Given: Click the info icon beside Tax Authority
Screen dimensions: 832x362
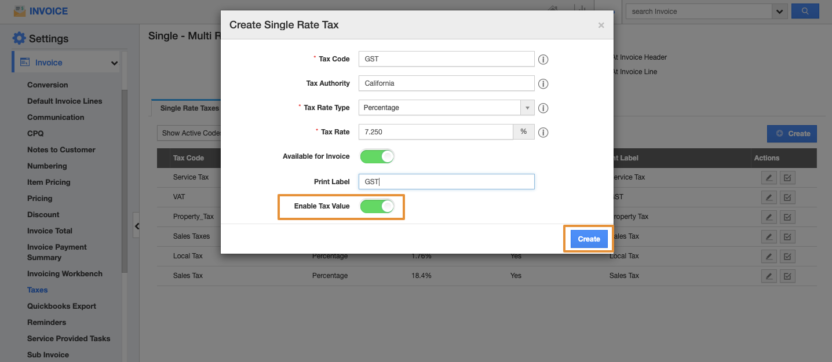Looking at the screenshot, I should (x=543, y=84).
